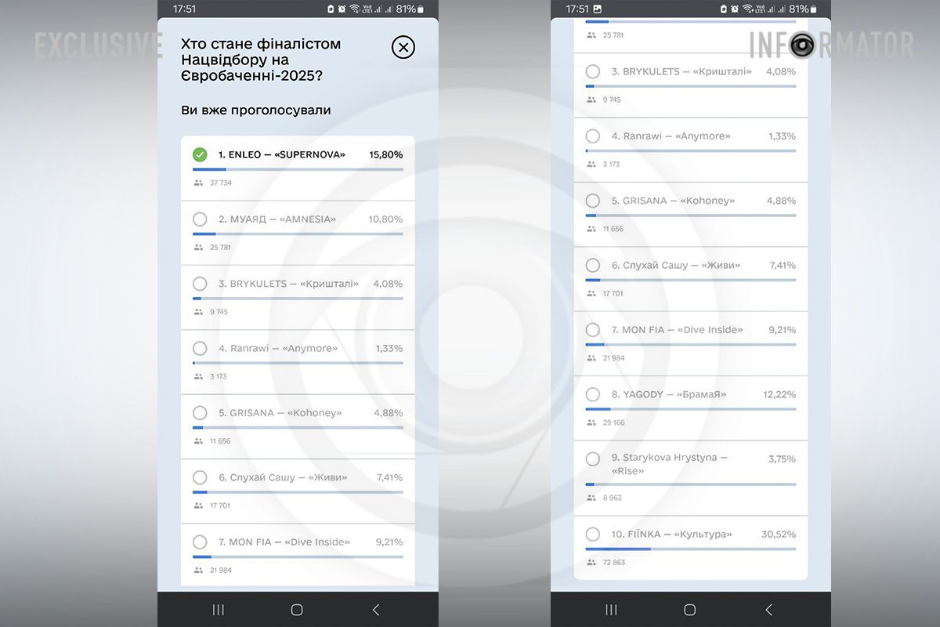Tap the ENLEO «SUPERNOVA» option label
This screenshot has height=627, width=940.
pyautogui.click(x=282, y=154)
